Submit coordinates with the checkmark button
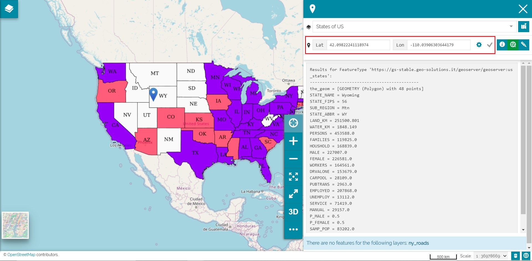This screenshot has width=532, height=261. coord(490,45)
